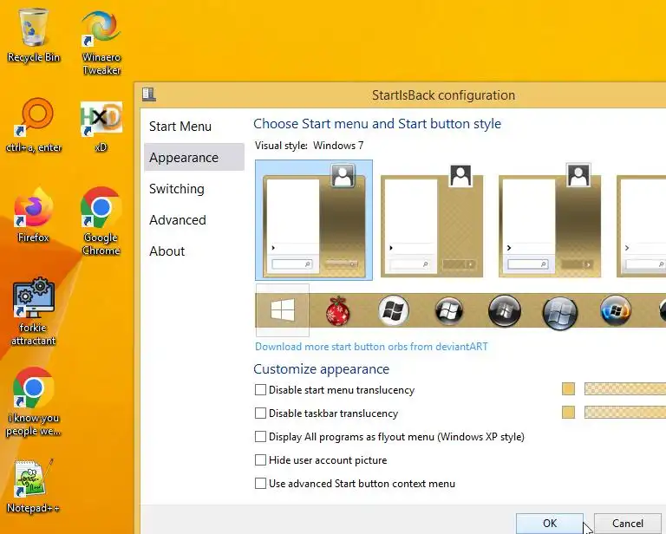Check 'Hide user account picture'
666x534 pixels.
tap(260, 459)
